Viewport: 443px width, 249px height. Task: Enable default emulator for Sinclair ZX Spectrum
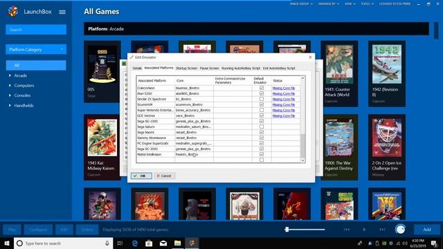(262, 99)
